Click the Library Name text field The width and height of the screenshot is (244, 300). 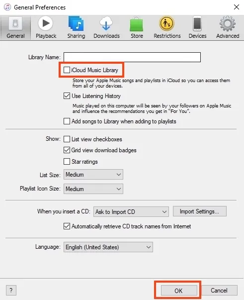coord(132,57)
